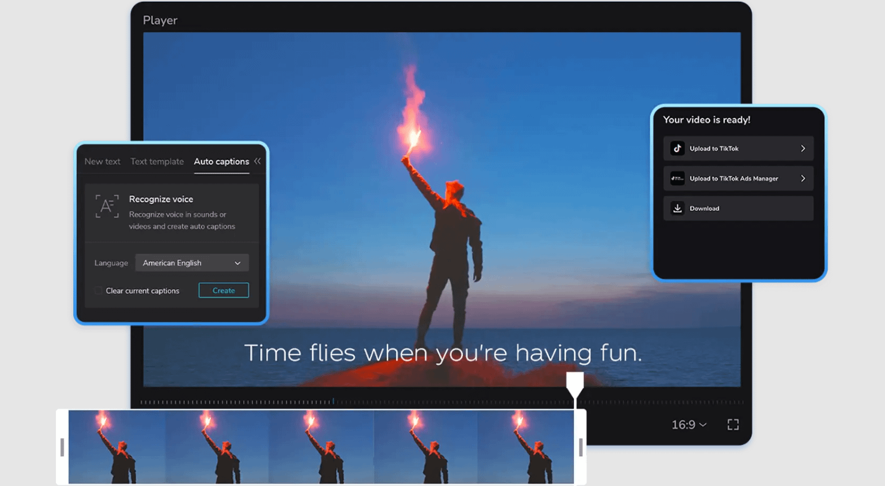The width and height of the screenshot is (885, 486).
Task: Click the Upload to TikTok Ads Manager label
Action: 733,178
